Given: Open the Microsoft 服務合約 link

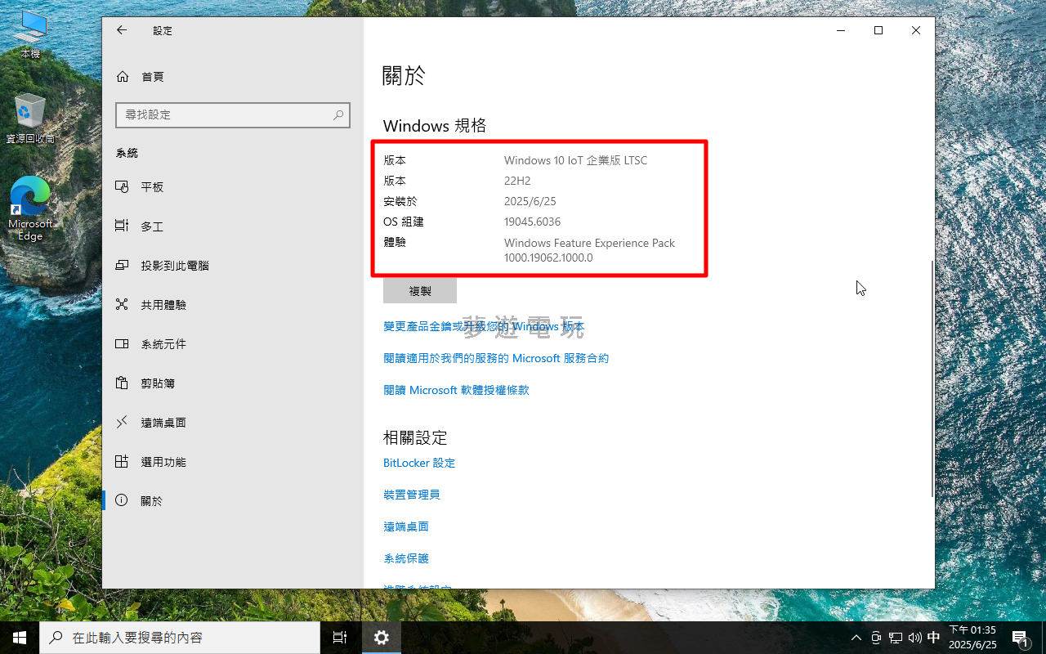Looking at the screenshot, I should [496, 358].
